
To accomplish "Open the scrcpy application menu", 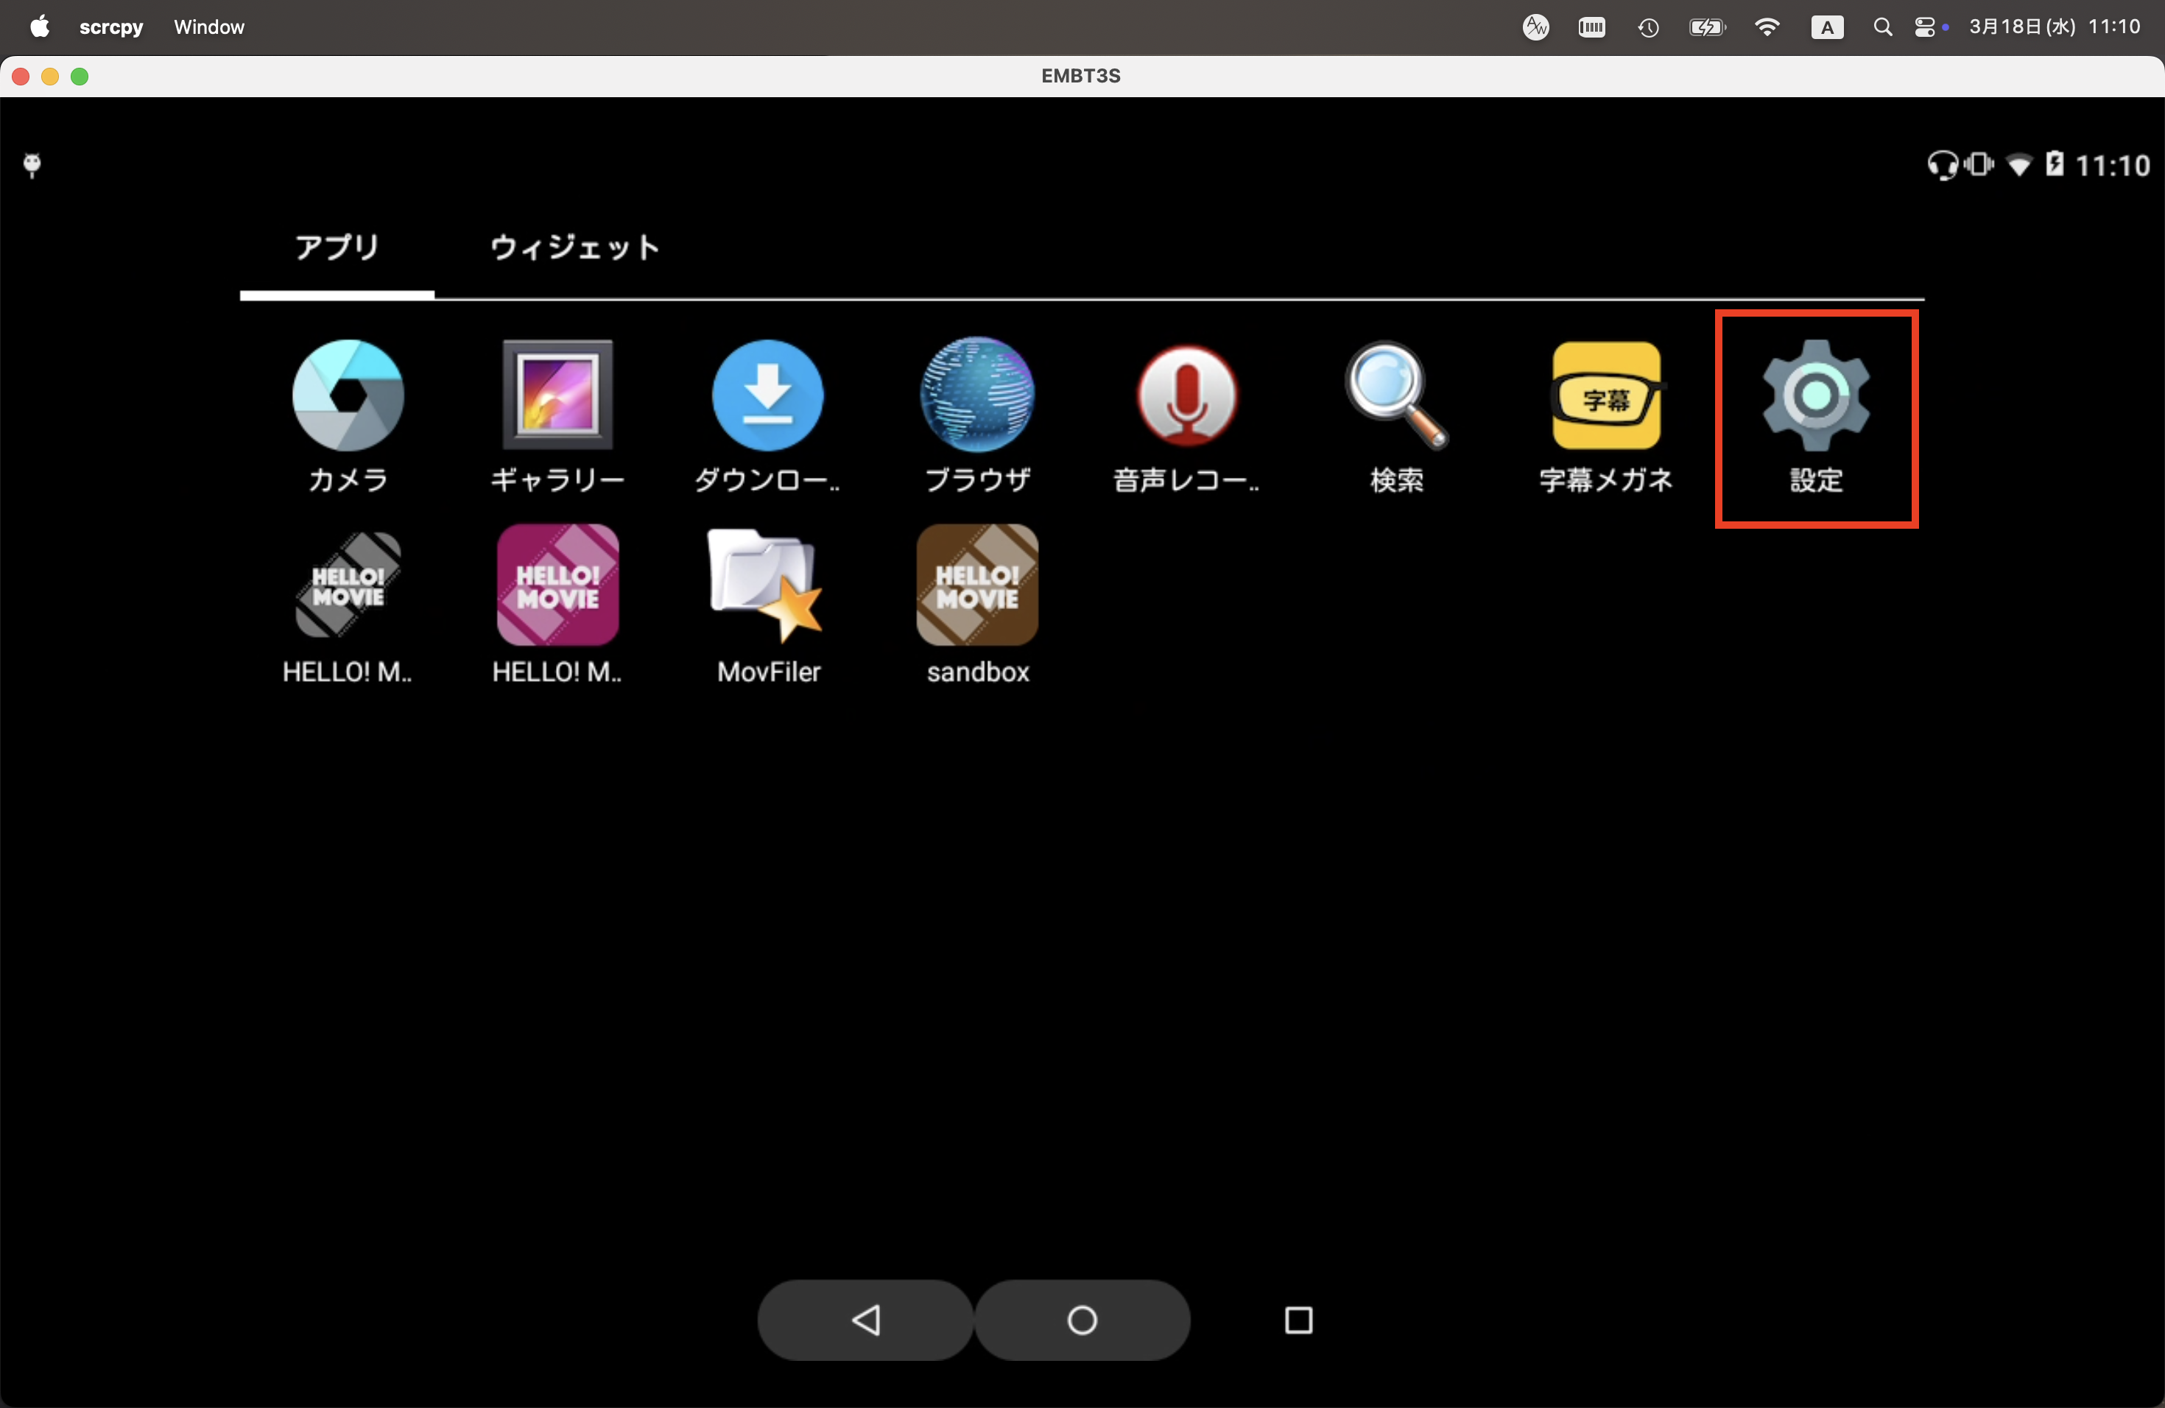I will [x=111, y=27].
